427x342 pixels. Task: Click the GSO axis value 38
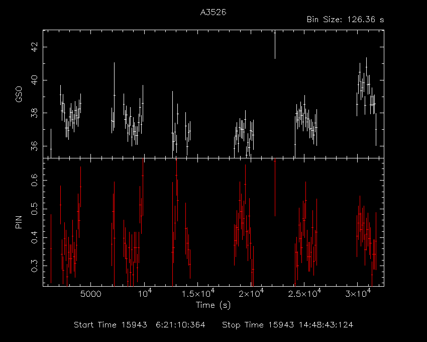(x=35, y=113)
